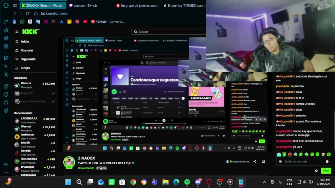
Task: Share the ZINAOOX stream
Action: pyautogui.click(x=255, y=162)
